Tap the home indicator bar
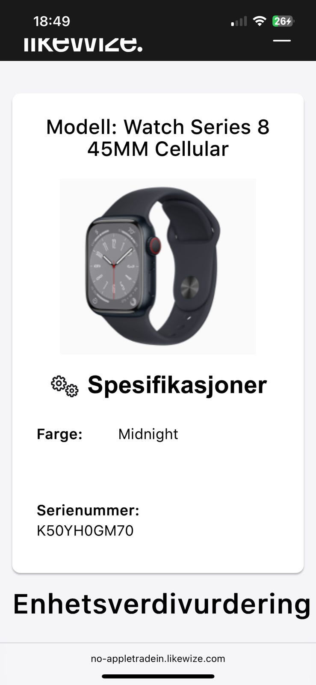This screenshot has width=316, height=685. click(x=158, y=676)
